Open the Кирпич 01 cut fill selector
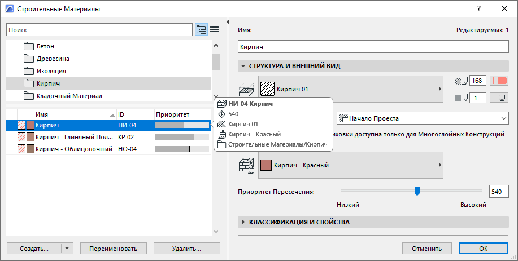Image resolution: width=518 pixels, height=261 pixels. point(350,89)
